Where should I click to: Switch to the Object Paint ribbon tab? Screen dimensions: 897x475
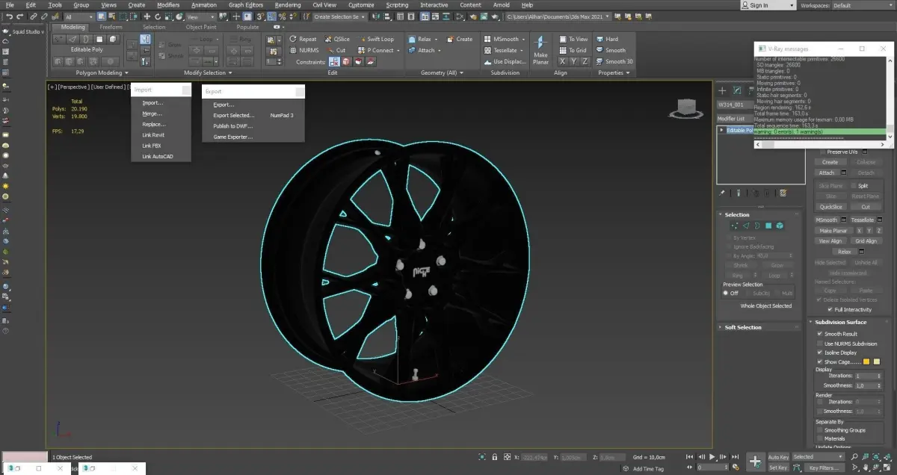pos(201,27)
